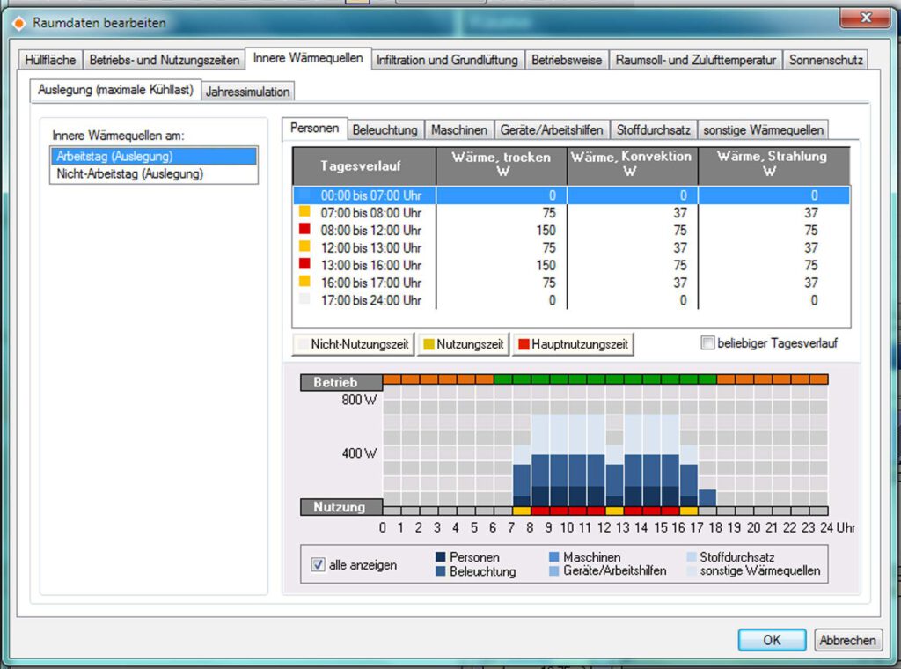Click the 'Wärme, Konvektion W' column header

(632, 166)
